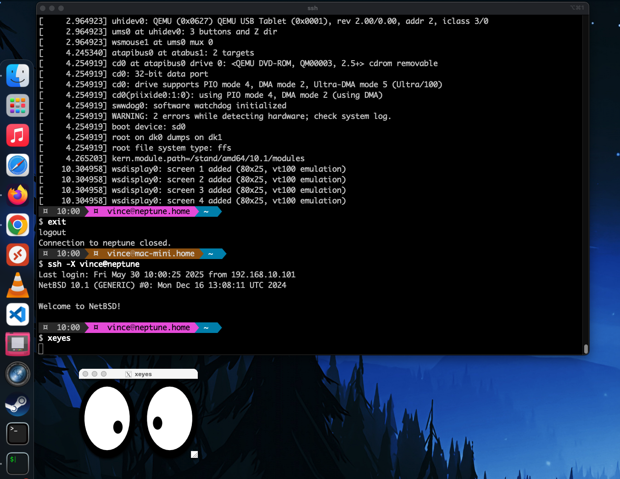This screenshot has height=479, width=620.
Task: Focus the terminal at the cursor below xeyes command
Action: tap(41, 349)
